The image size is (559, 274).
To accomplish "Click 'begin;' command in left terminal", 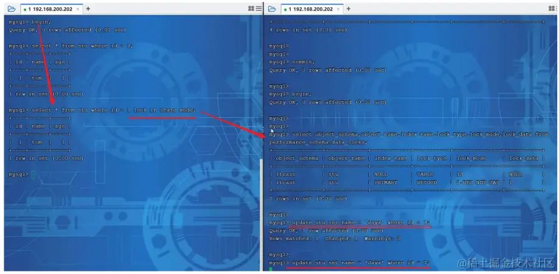I will [41, 22].
